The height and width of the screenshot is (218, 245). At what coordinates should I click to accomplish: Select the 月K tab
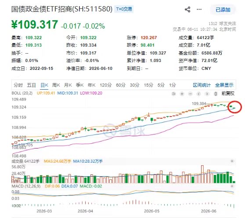pyautogui.click(x=68, y=85)
